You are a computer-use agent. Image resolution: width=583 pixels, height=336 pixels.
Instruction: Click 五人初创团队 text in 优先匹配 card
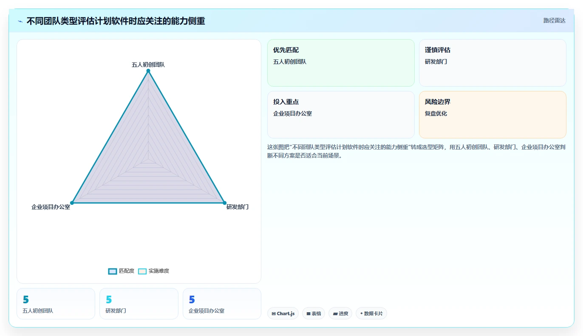290,62
